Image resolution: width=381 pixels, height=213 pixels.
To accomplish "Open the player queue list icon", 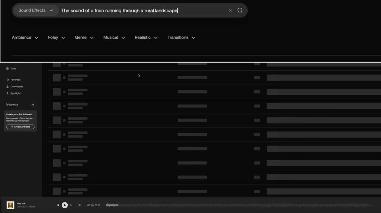I will tap(79, 205).
